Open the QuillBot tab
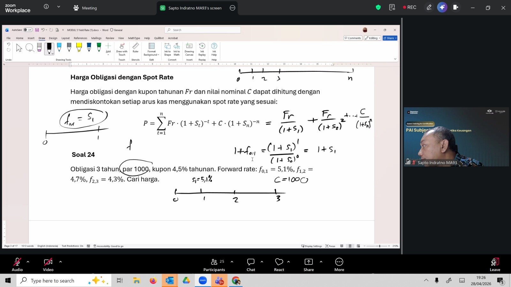Screen dimensions: 511x287 click(x=159, y=38)
